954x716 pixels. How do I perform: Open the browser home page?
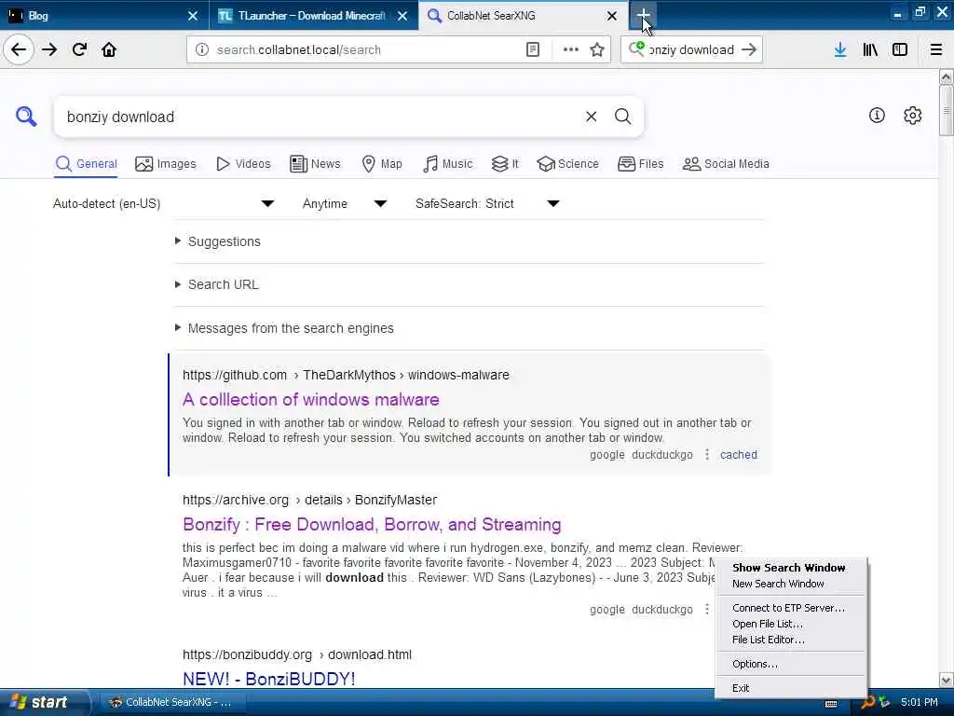click(109, 49)
